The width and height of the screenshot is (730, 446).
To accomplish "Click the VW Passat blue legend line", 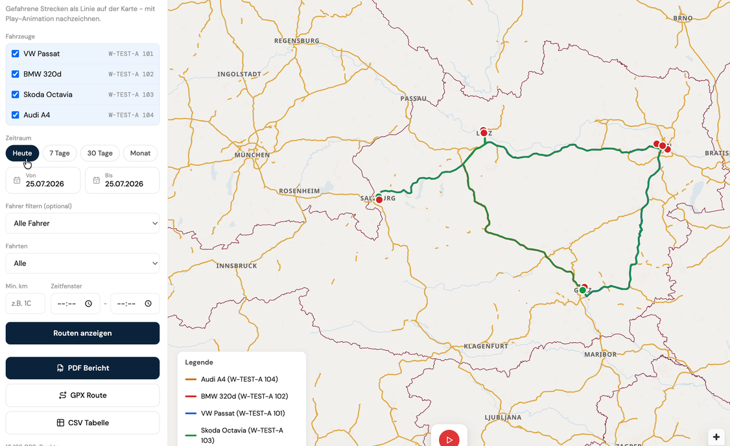I will (x=191, y=414).
